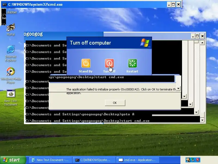This screenshot has width=218, height=164.
Task: Select the Internet Explorer desktop icon
Action: [11, 53]
